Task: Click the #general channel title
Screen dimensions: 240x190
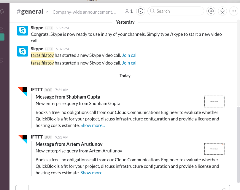Action: point(30,12)
